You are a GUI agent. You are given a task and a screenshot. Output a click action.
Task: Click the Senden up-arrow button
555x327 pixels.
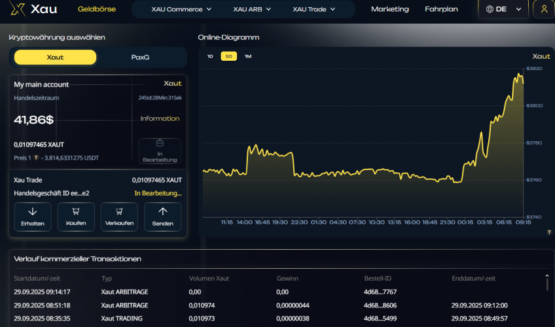click(x=163, y=216)
